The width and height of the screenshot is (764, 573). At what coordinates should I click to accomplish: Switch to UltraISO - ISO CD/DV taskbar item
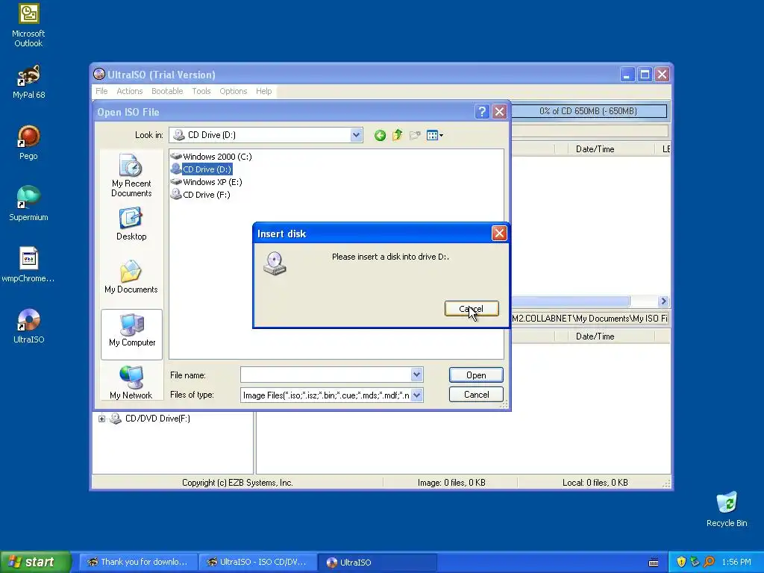pyautogui.click(x=257, y=563)
